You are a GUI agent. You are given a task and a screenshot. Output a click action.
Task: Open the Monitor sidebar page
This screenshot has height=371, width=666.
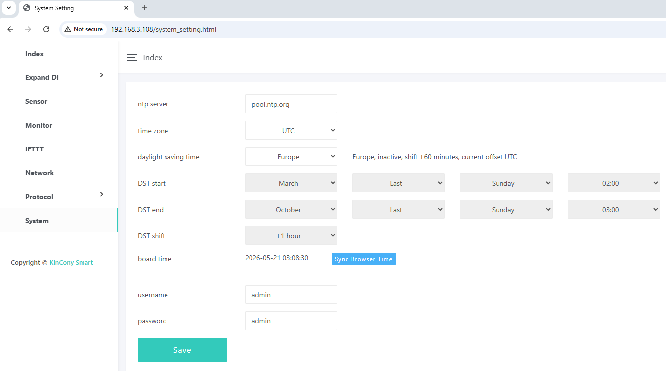click(39, 125)
